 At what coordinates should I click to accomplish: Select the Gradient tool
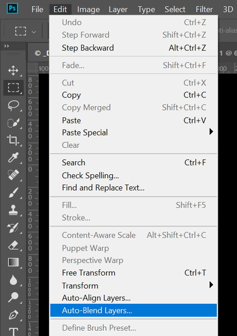pyautogui.click(x=13, y=262)
